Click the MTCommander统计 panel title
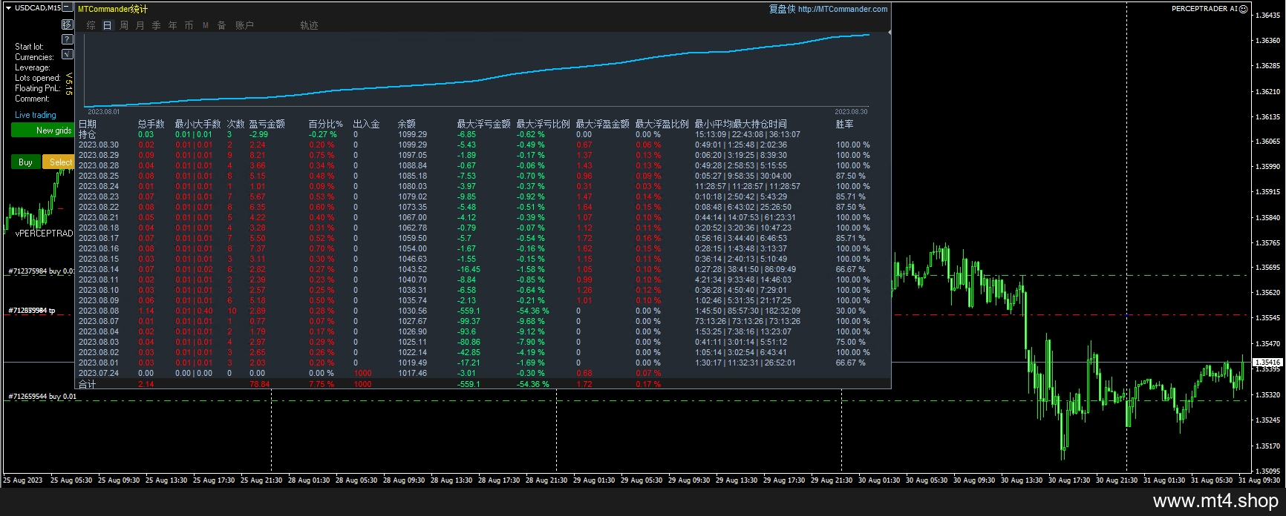This screenshot has height=516, width=1286. coord(113,9)
